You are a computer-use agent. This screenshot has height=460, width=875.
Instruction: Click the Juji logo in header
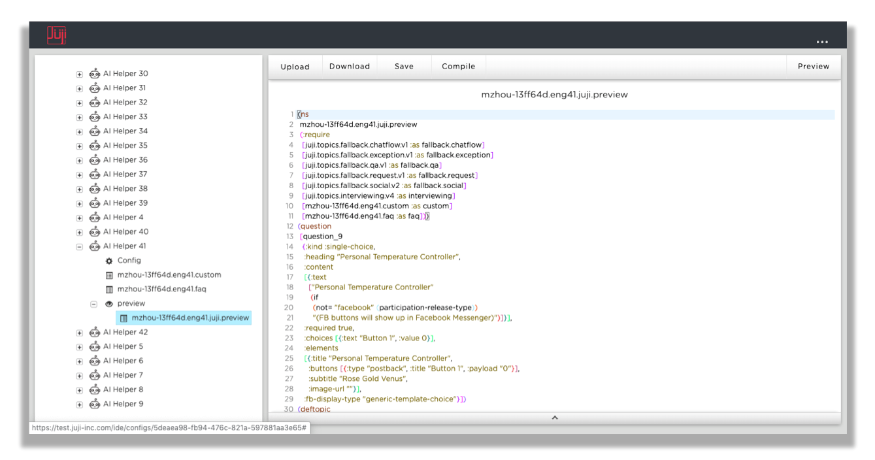tap(57, 35)
